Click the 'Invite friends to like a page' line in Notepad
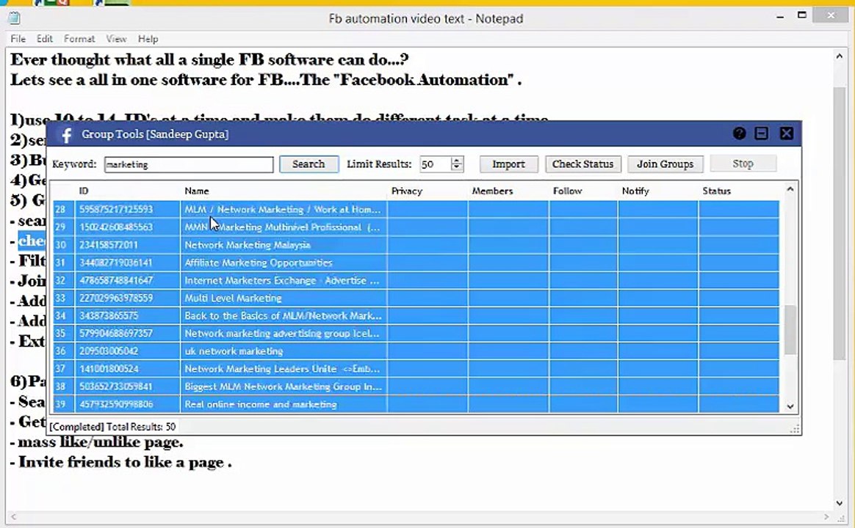855x528 pixels. click(x=121, y=463)
